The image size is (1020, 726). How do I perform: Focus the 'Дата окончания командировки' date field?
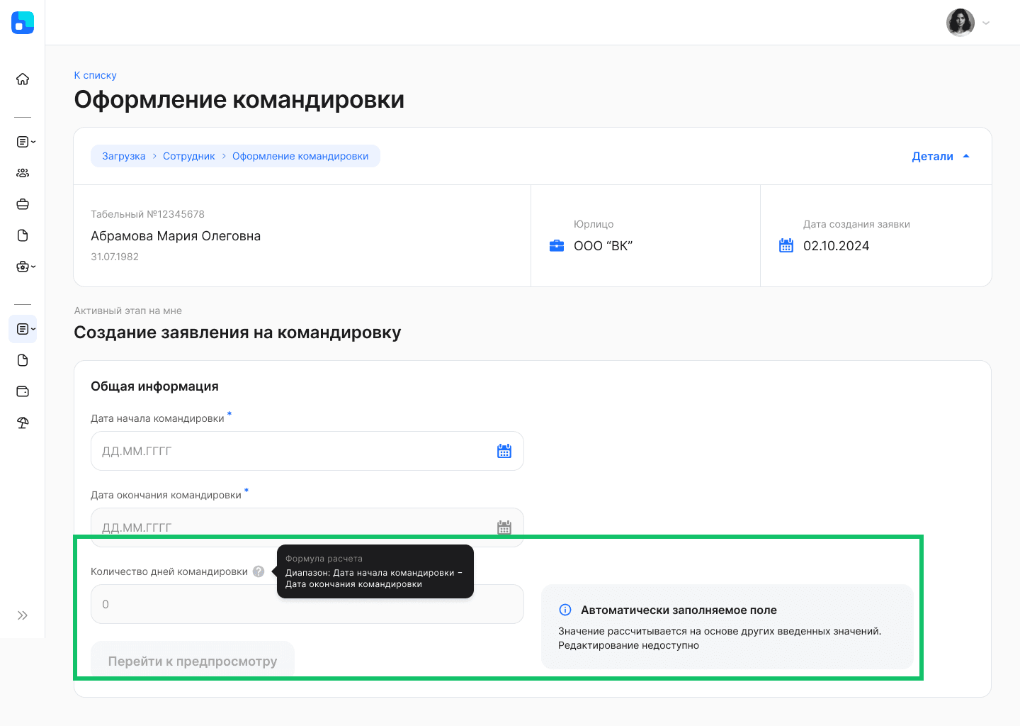(x=307, y=527)
